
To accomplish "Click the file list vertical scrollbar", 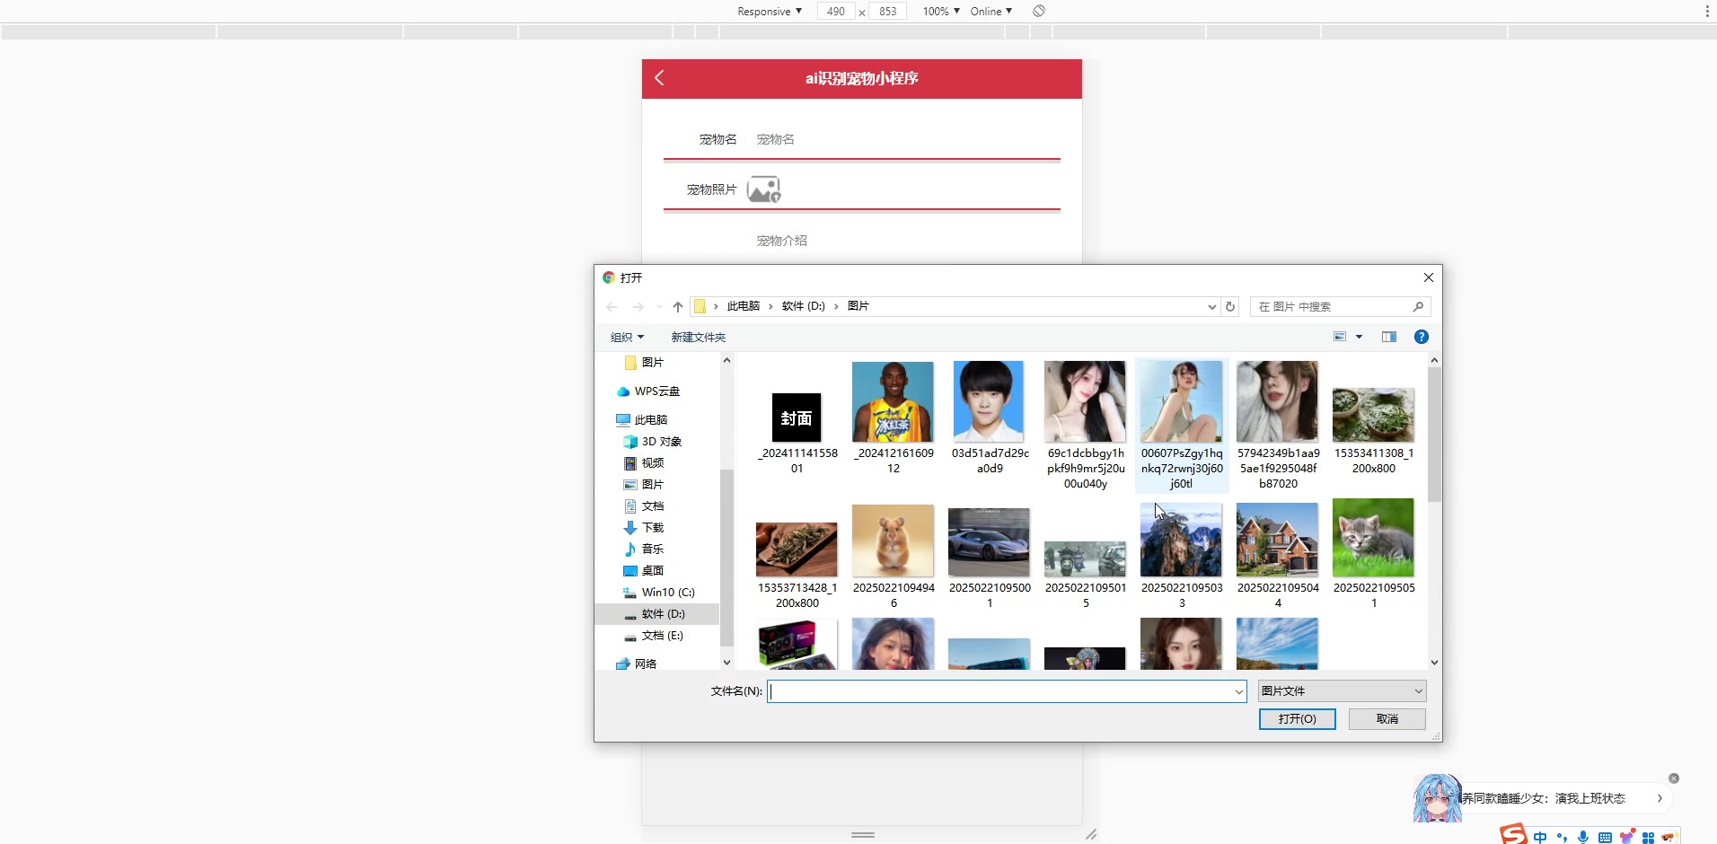I will click(1434, 434).
